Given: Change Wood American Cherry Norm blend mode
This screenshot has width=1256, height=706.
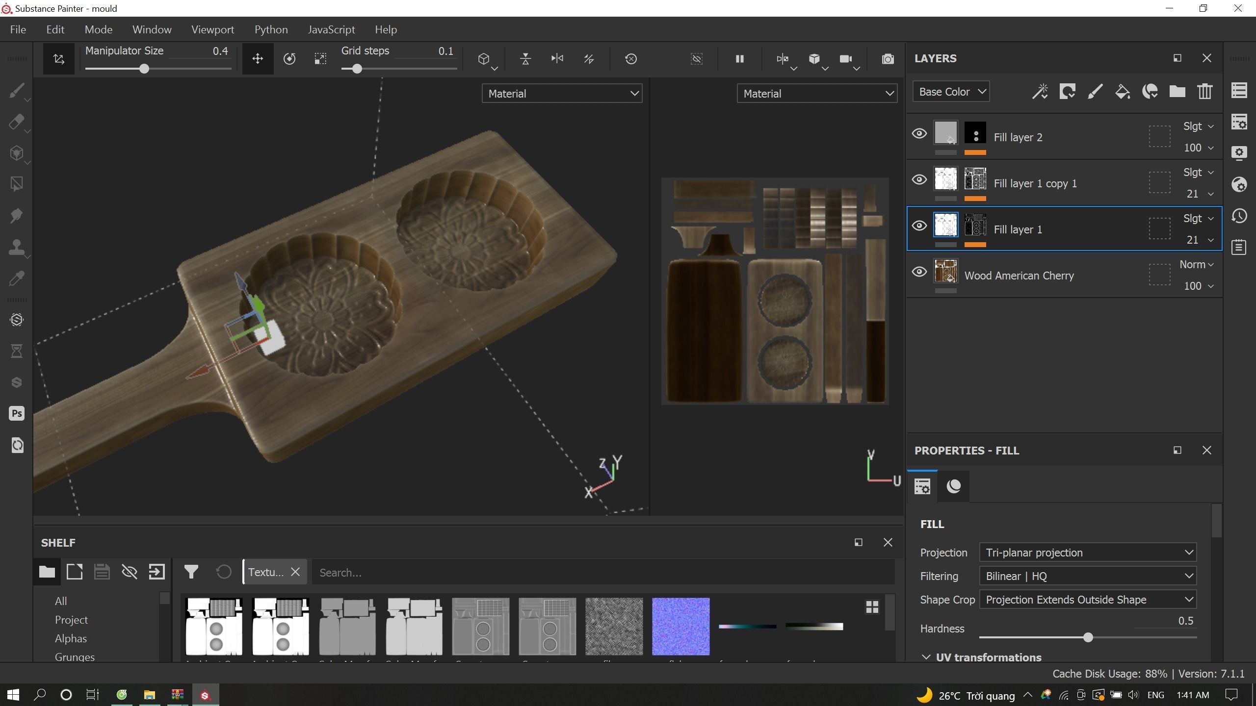Looking at the screenshot, I should coord(1196,265).
